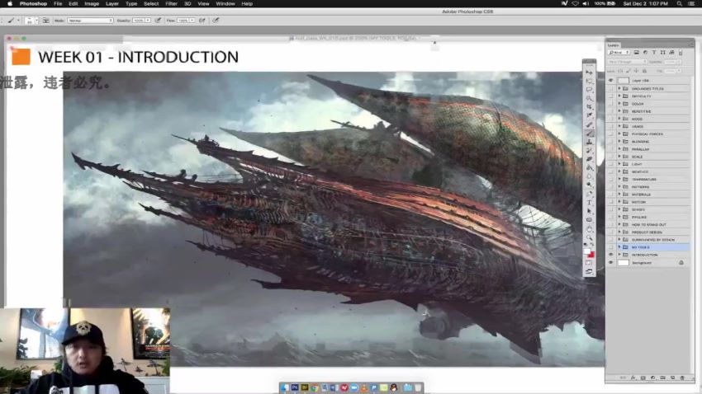
Task: Open the Opacity slider arrow in options bar
Action: pyautogui.click(x=148, y=21)
